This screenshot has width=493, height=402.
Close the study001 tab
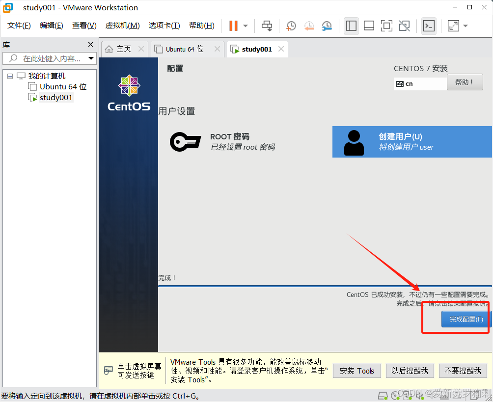tap(281, 49)
